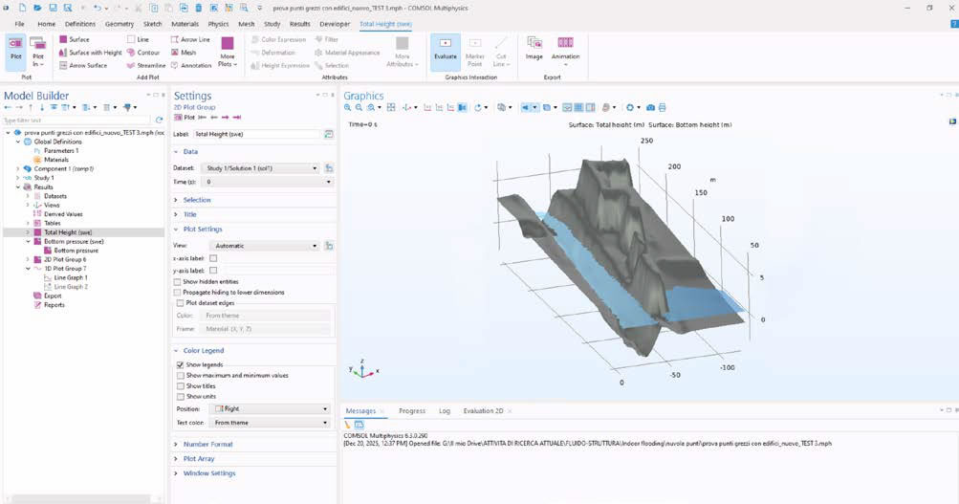The height and width of the screenshot is (504, 959).
Task: Open the Animation export tool
Action: point(565,48)
